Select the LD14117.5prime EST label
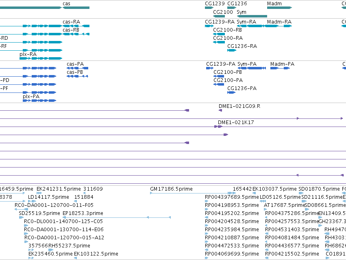Image resolution: width=346 pixels, height=260 pixels. tap(48, 197)
